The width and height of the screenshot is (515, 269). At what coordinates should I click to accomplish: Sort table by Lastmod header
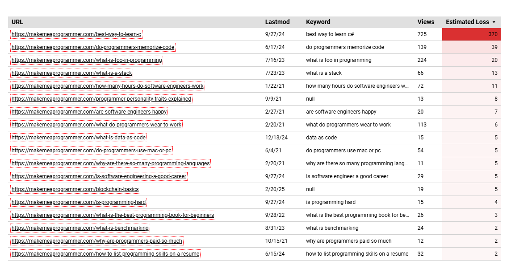[x=277, y=22]
